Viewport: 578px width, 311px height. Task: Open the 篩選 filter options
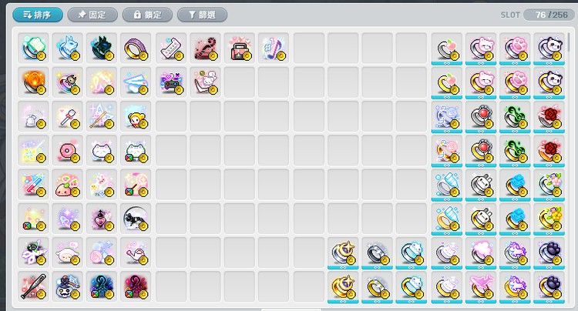tap(202, 15)
